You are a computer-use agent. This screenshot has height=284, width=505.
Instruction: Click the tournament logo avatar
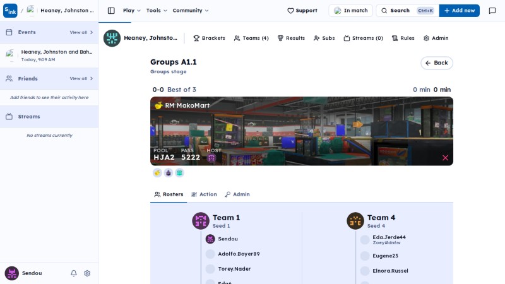coord(112,38)
